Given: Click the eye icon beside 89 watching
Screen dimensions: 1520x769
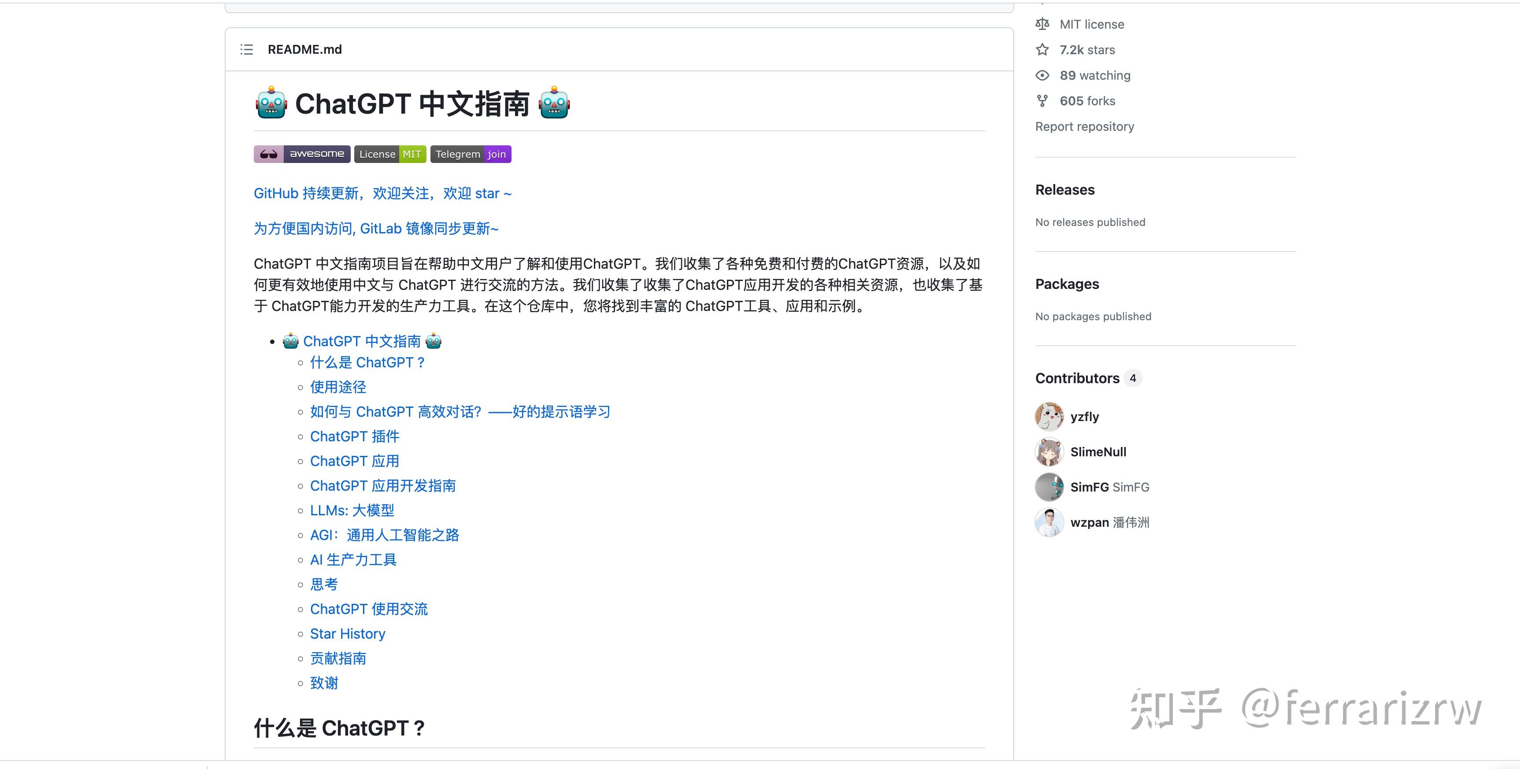Looking at the screenshot, I should point(1042,75).
